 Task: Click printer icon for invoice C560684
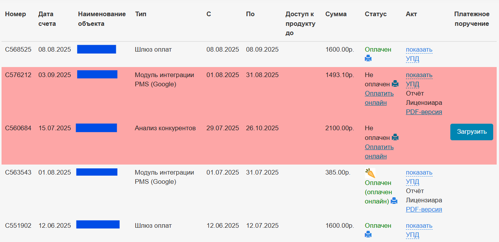coord(395,138)
